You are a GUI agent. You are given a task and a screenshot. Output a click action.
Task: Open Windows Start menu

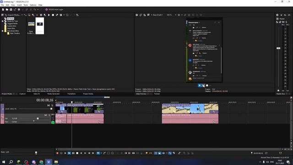click(x=4, y=162)
